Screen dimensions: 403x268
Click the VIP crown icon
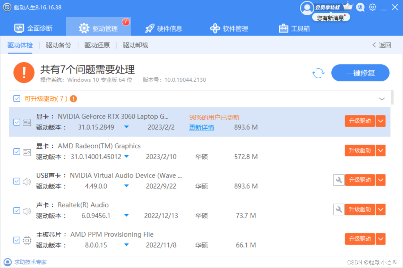point(348,6)
